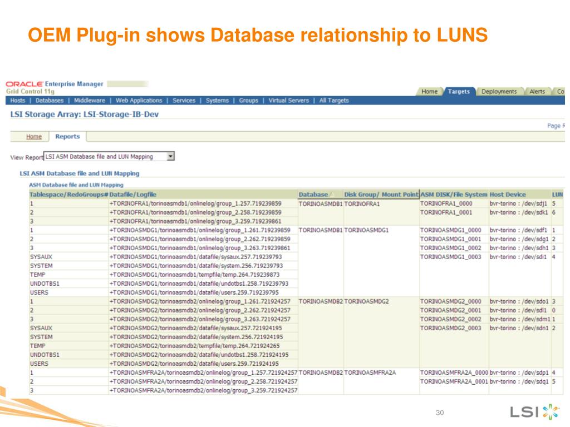Screen dimensions: 570x427
Task: Open Middleware in the navigation bar
Action: (90, 101)
